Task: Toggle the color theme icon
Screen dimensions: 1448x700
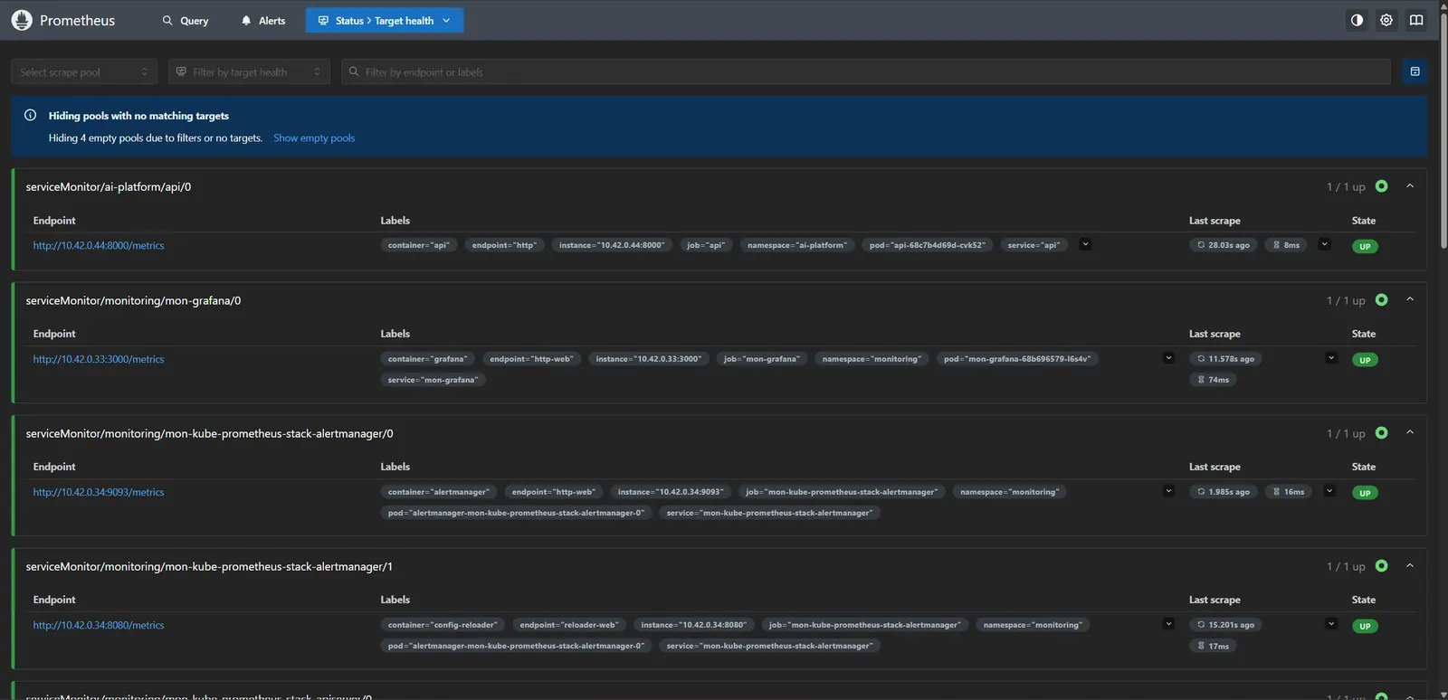Action: (x=1357, y=20)
